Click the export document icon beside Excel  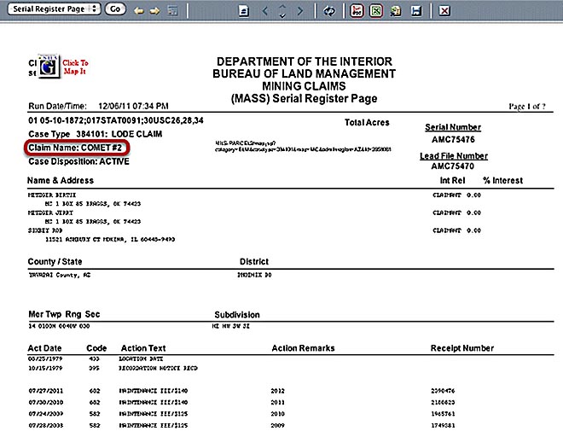[x=396, y=11]
